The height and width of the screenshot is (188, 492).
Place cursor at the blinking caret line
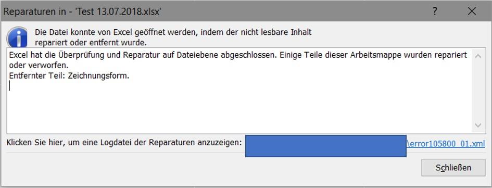pos(10,86)
